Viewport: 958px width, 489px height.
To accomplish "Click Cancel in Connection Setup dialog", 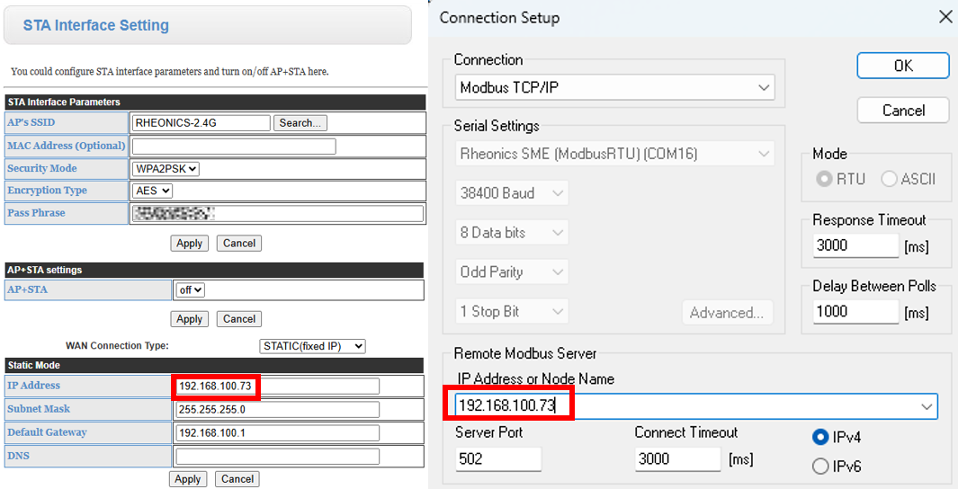I will point(903,111).
